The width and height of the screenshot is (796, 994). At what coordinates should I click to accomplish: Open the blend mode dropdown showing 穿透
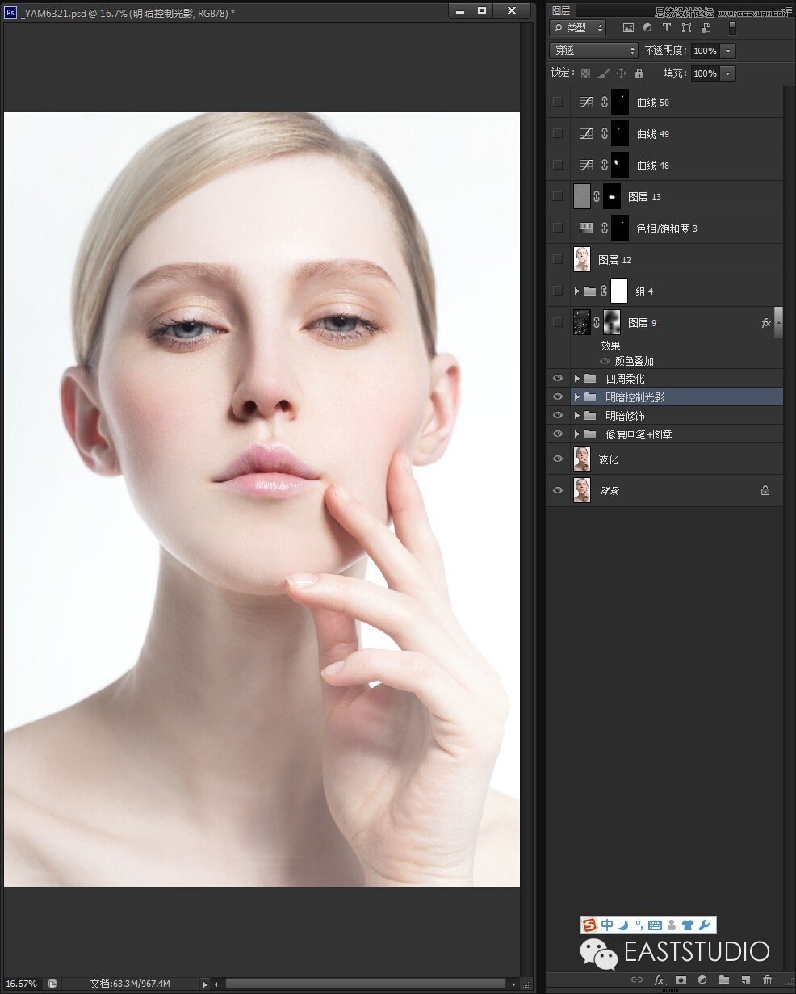coord(593,50)
